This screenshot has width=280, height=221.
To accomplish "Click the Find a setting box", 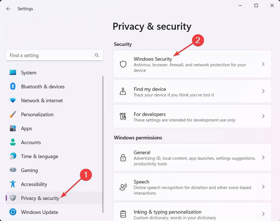I will [x=54, y=55].
